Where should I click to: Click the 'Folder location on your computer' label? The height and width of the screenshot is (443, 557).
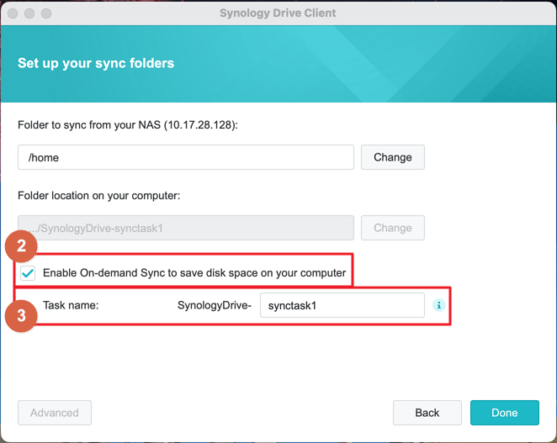click(x=99, y=196)
